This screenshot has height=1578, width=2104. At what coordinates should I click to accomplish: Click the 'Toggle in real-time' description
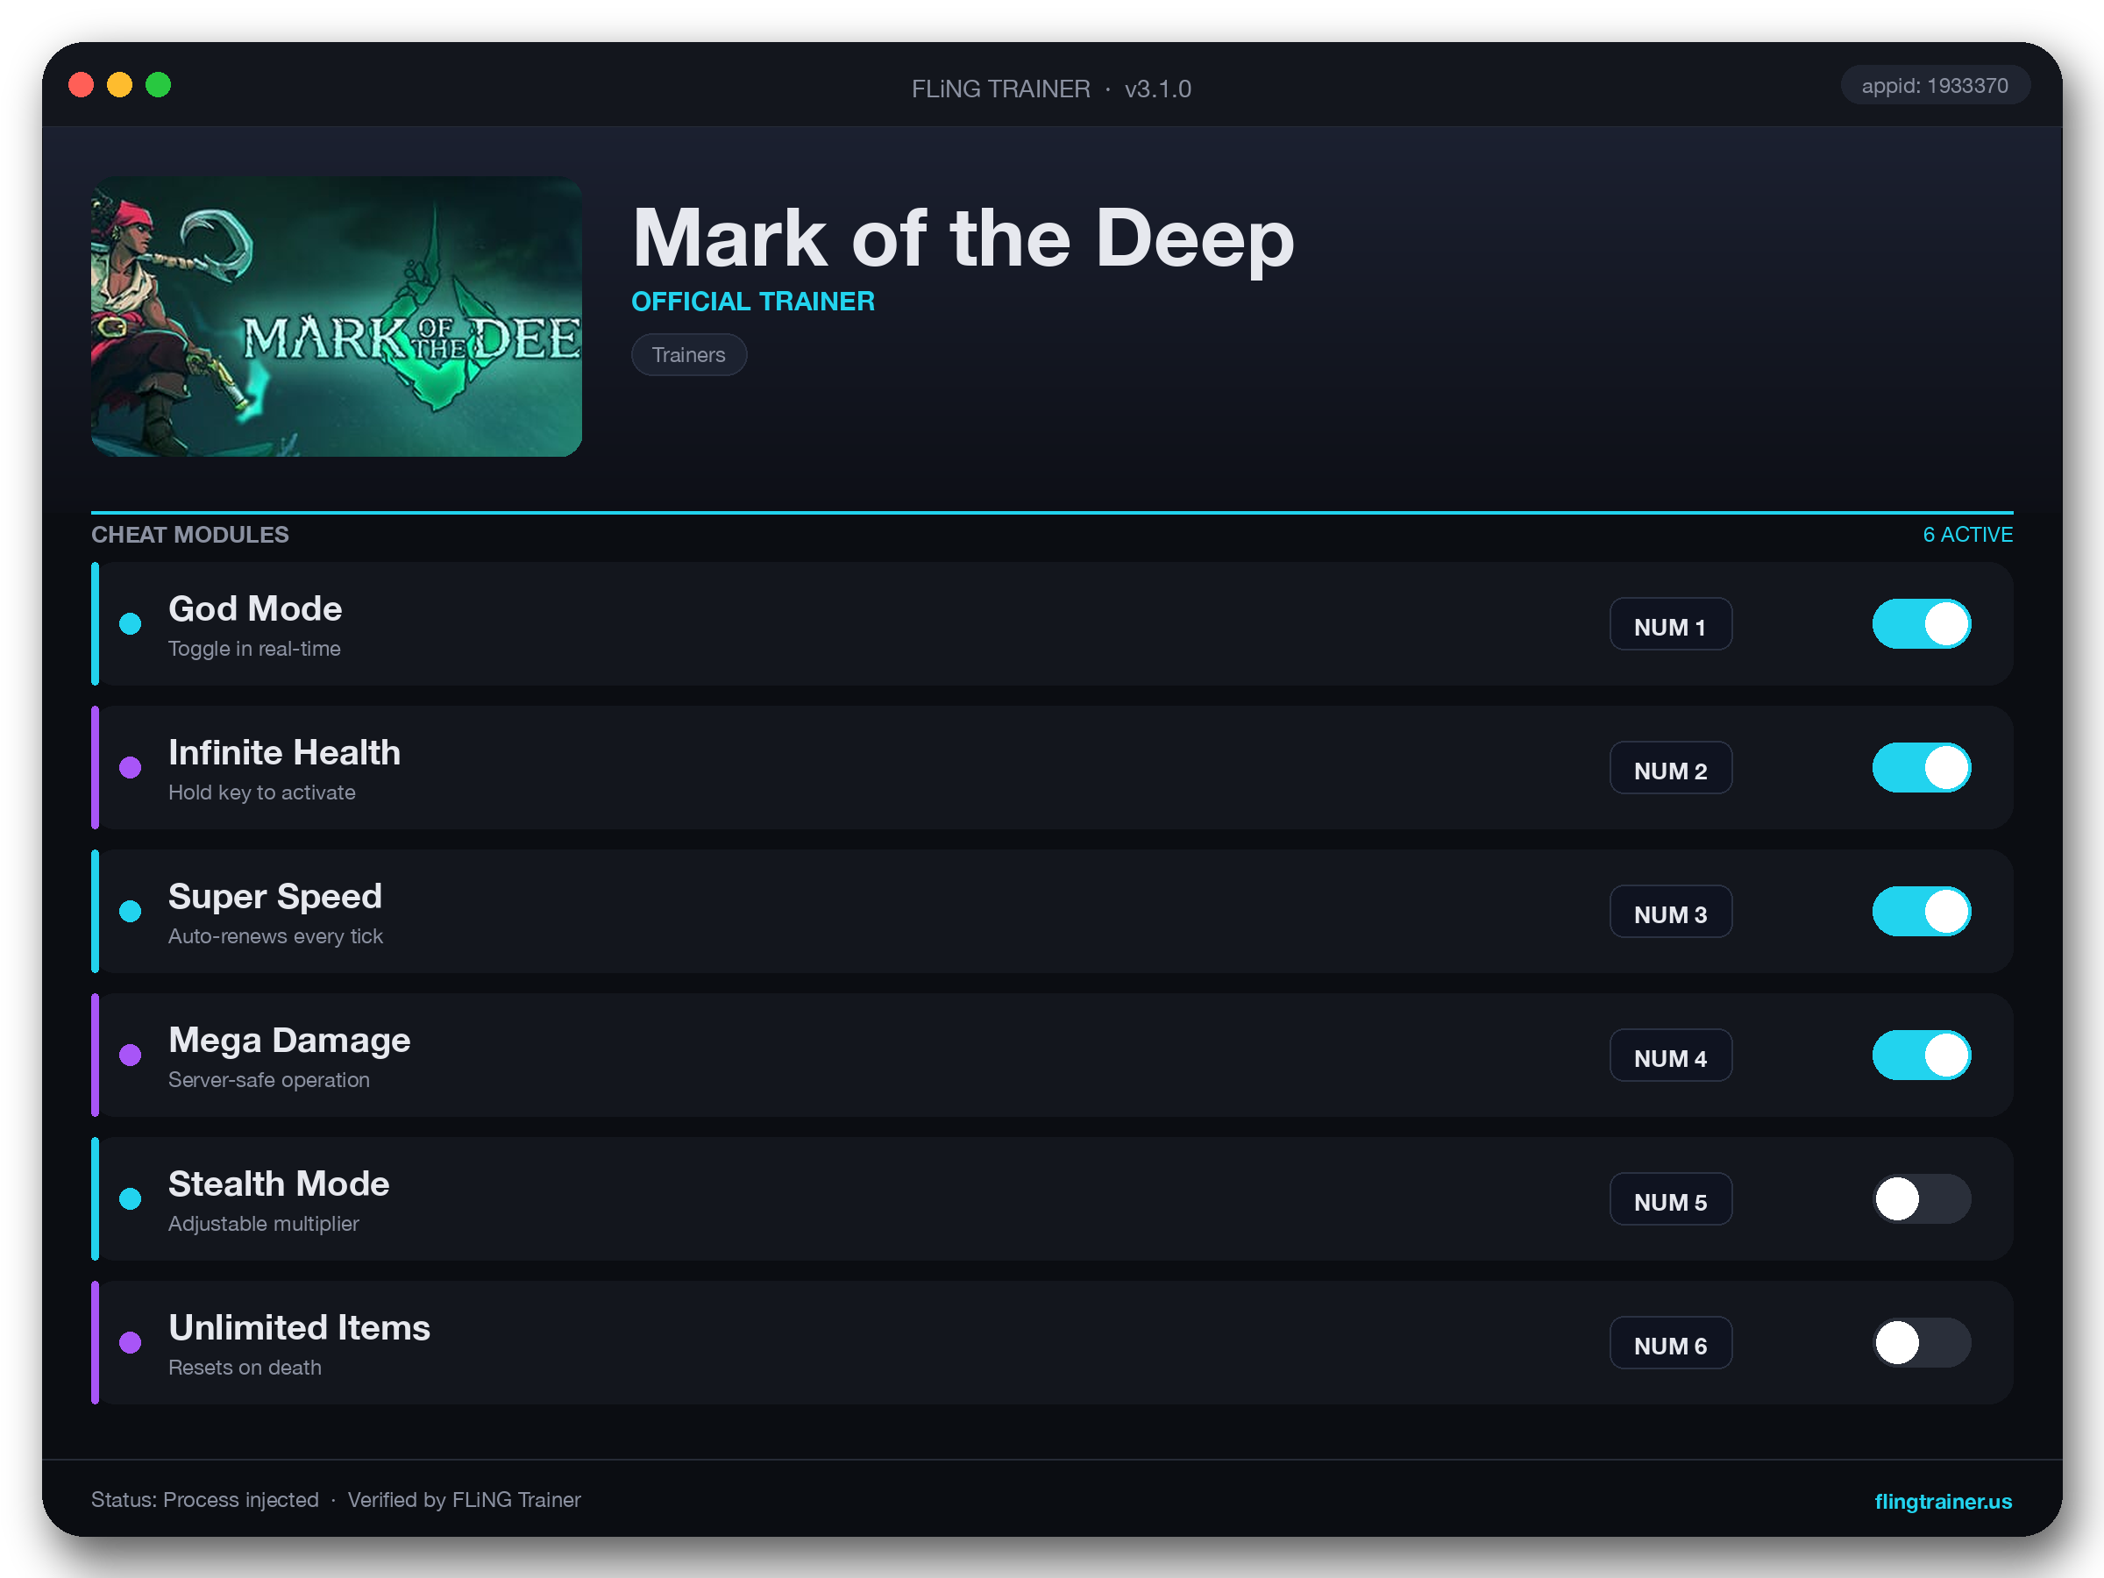point(254,649)
